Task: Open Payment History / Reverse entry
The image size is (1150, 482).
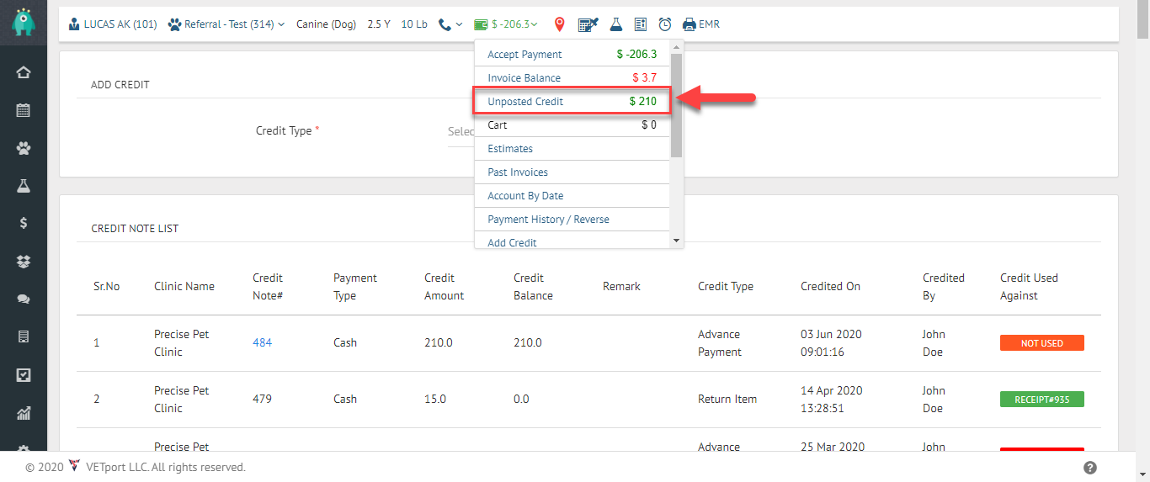Action: (x=572, y=219)
